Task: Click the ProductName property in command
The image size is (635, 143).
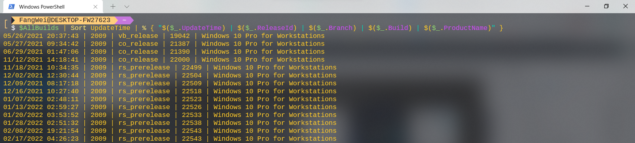Action: click(x=466, y=28)
